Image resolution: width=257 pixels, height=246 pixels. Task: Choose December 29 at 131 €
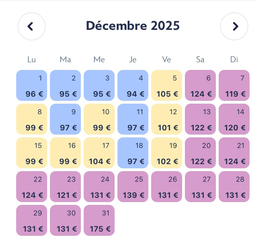click(32, 220)
